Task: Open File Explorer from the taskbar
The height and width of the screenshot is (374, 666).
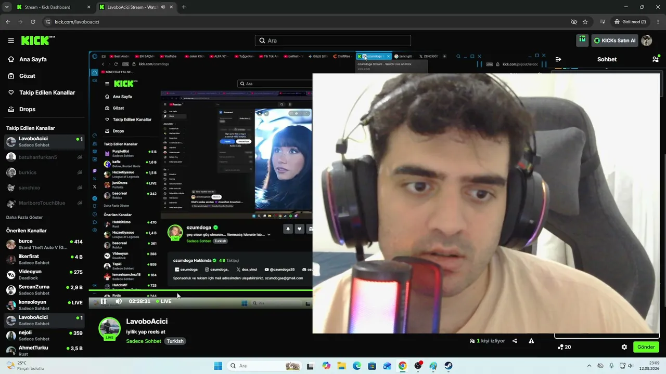Action: pyautogui.click(x=341, y=366)
